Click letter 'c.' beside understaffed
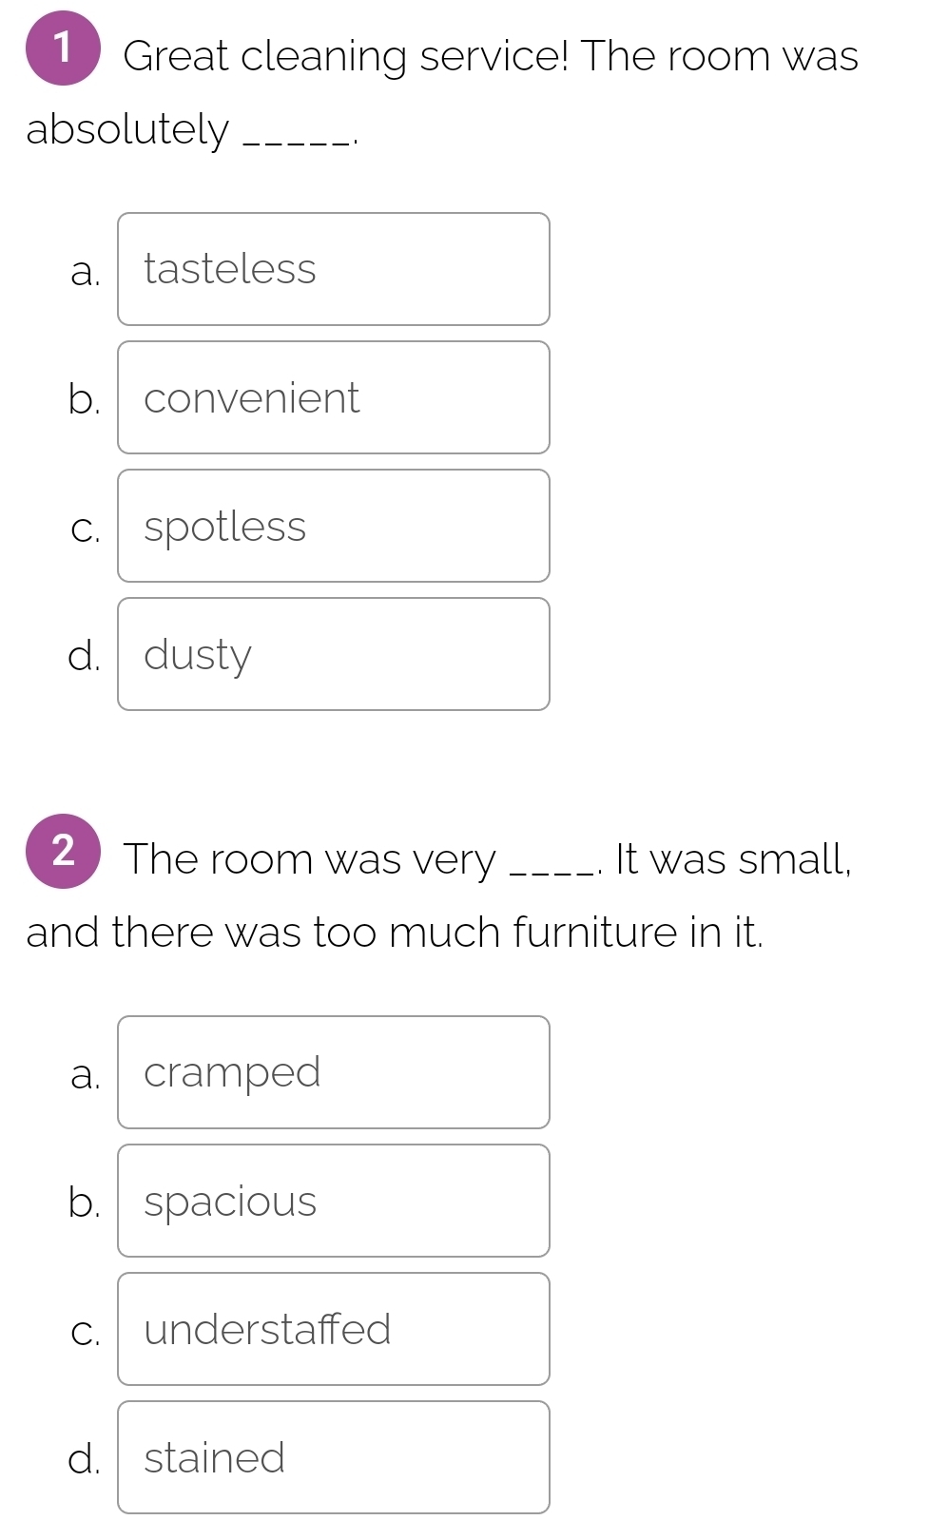The width and height of the screenshot is (929, 1520). tap(85, 1333)
